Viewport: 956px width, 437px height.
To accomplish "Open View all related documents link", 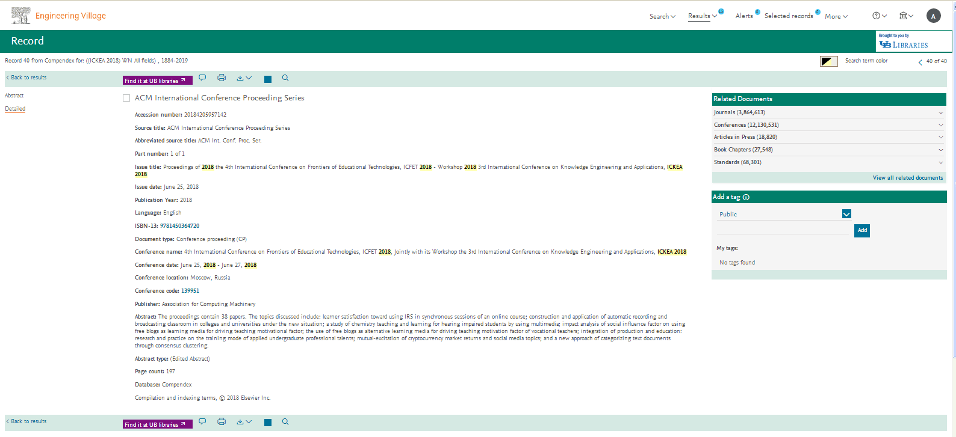I will (907, 178).
